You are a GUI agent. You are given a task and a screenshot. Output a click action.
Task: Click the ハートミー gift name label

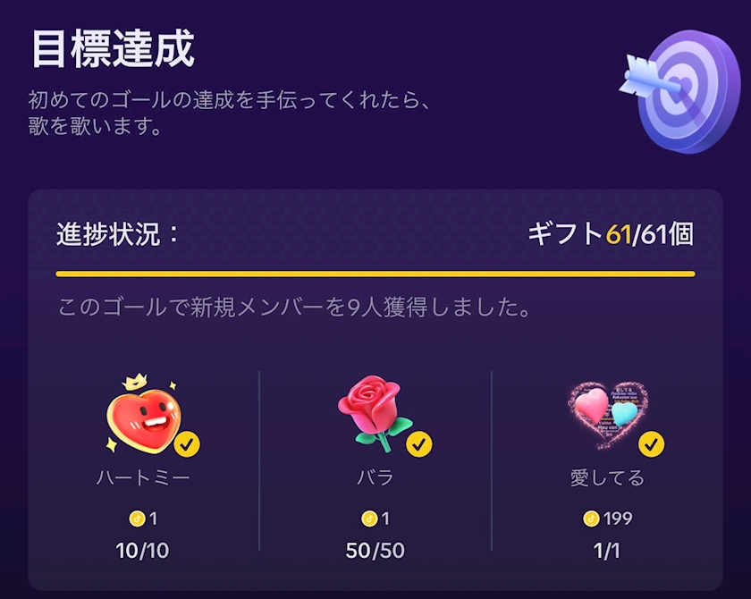[143, 478]
